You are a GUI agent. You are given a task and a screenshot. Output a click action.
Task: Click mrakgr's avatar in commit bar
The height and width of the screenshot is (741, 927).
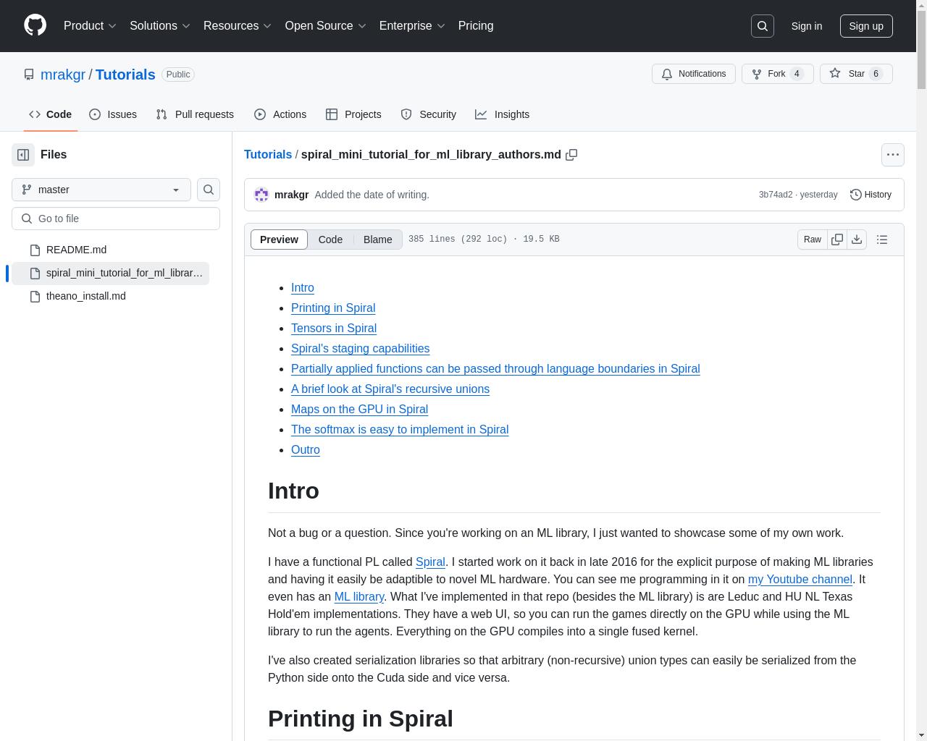coord(261,195)
